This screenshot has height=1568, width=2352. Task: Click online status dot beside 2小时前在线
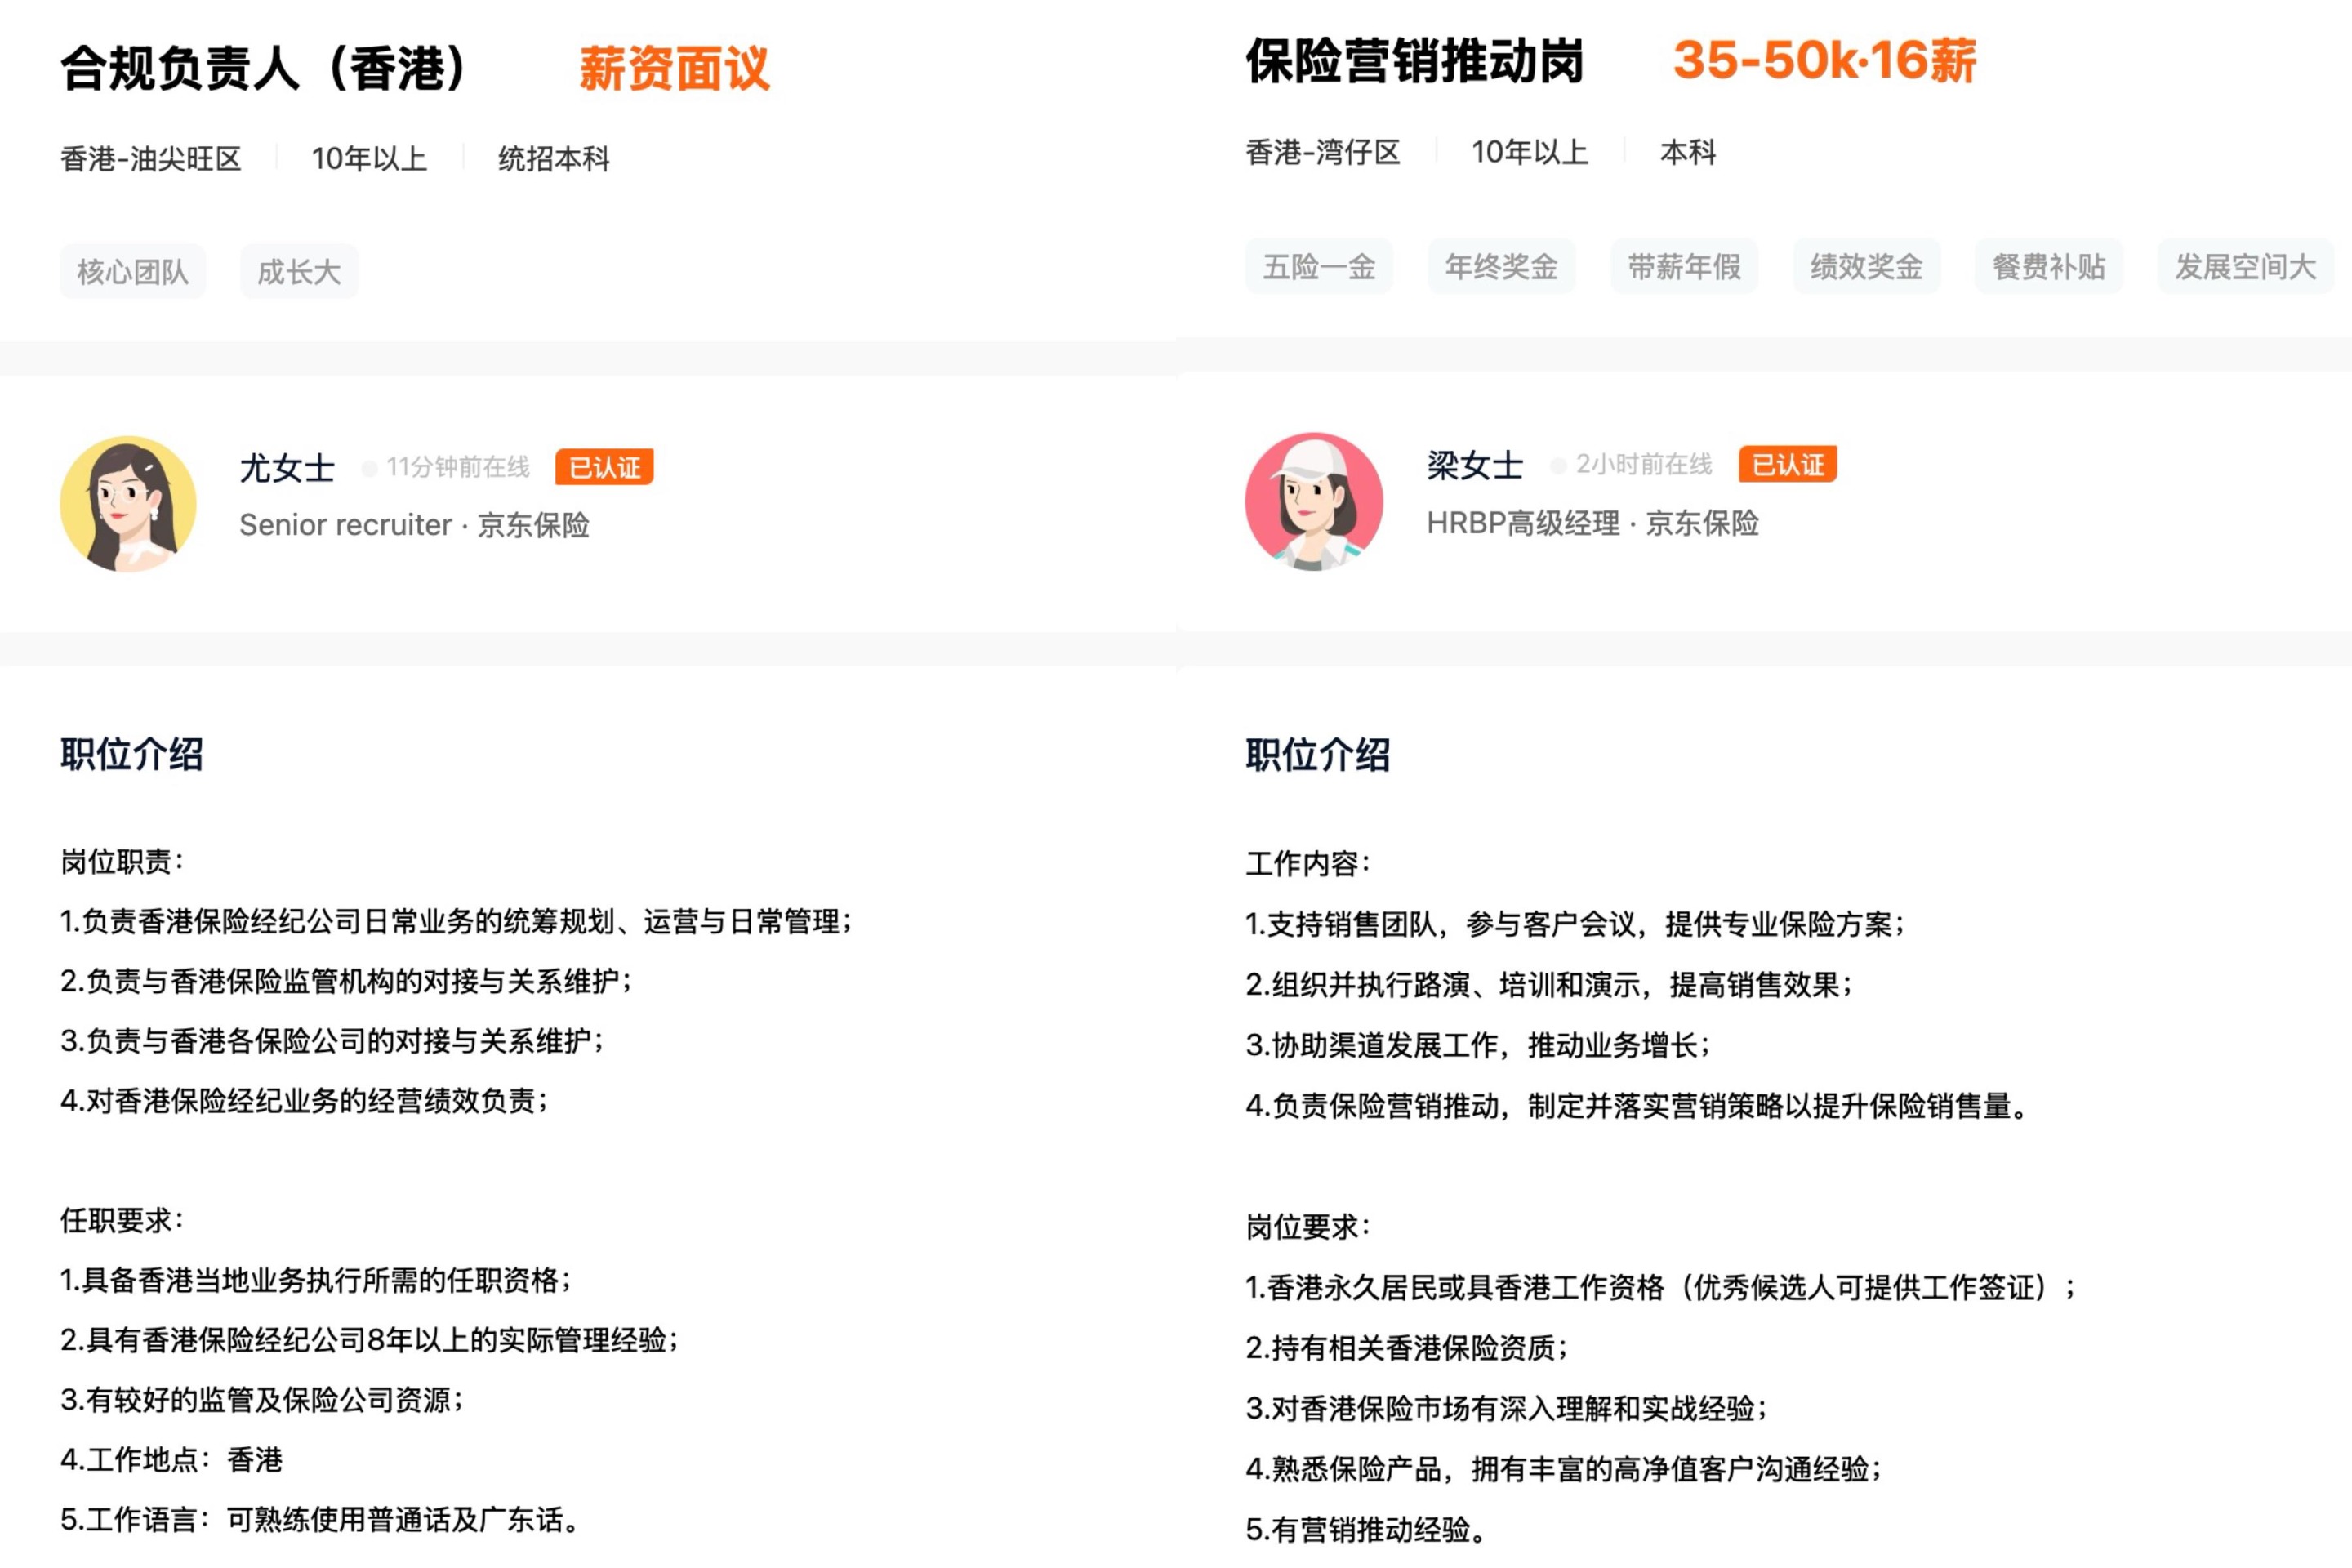(1557, 465)
